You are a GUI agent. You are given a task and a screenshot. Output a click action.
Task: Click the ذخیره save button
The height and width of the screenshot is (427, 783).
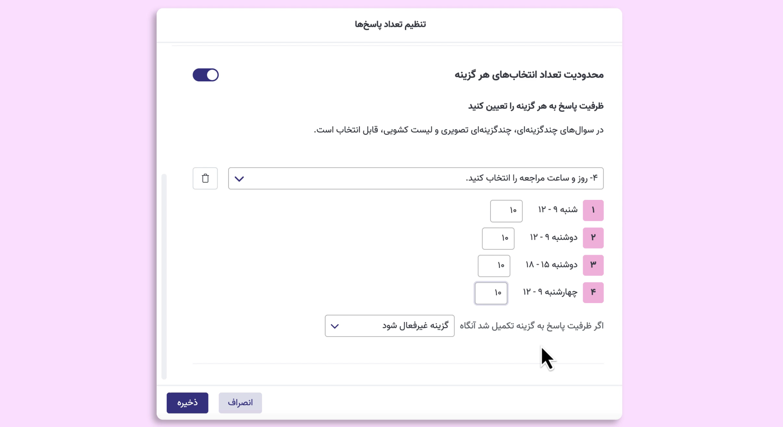coord(187,403)
